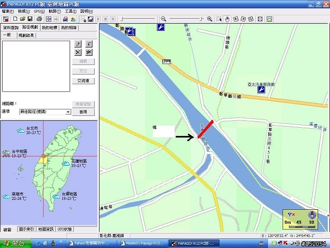Switch to the 圖示索引 bottom tab

click(26, 229)
